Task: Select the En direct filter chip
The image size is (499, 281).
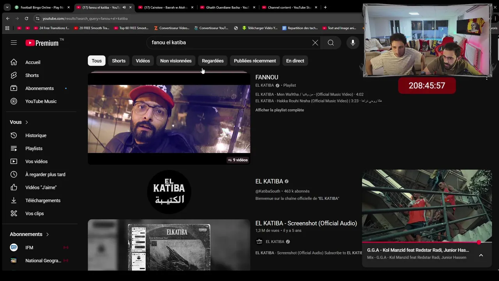Action: point(295,61)
